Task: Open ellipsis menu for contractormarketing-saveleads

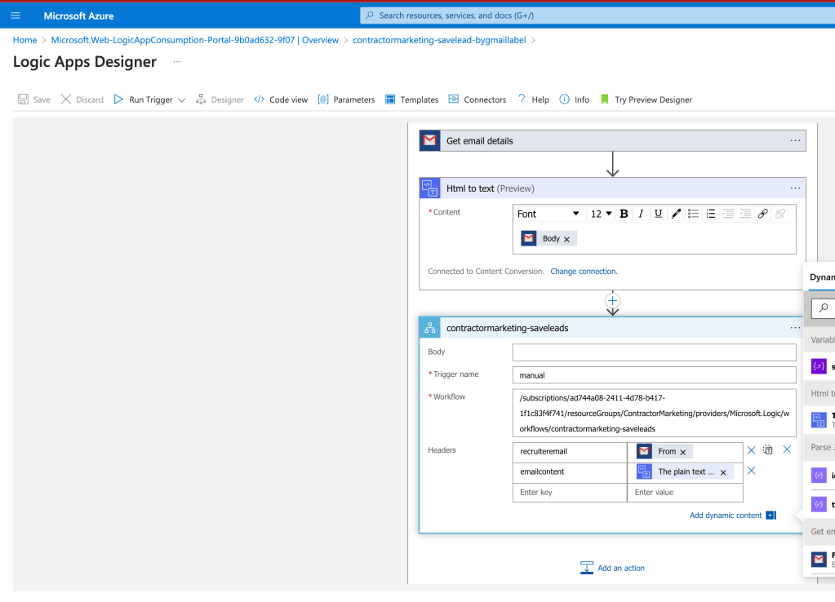Action: tap(795, 327)
